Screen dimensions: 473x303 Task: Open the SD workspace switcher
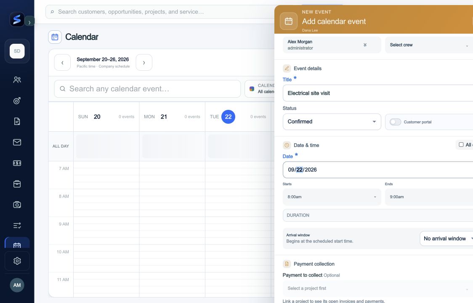tap(17, 51)
